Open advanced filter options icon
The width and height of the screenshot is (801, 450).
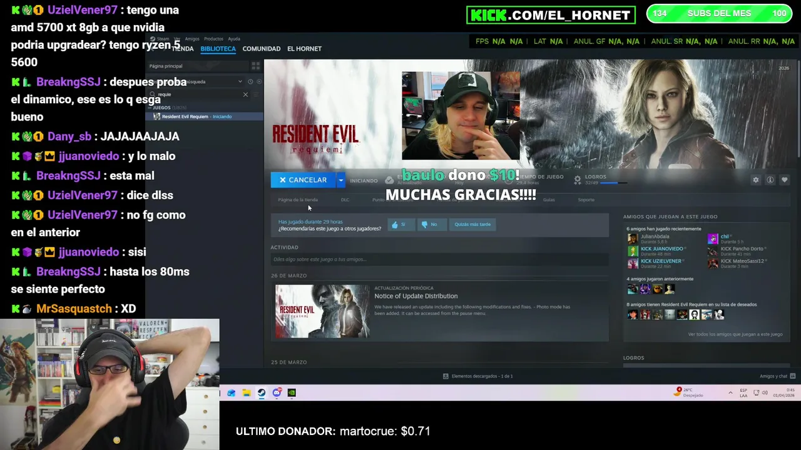click(256, 94)
